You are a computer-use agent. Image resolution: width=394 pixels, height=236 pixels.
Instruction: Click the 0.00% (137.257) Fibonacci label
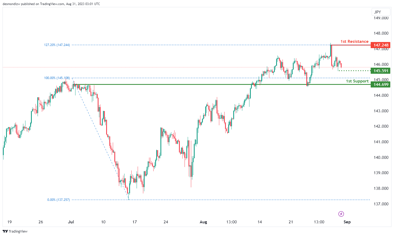tap(59, 200)
